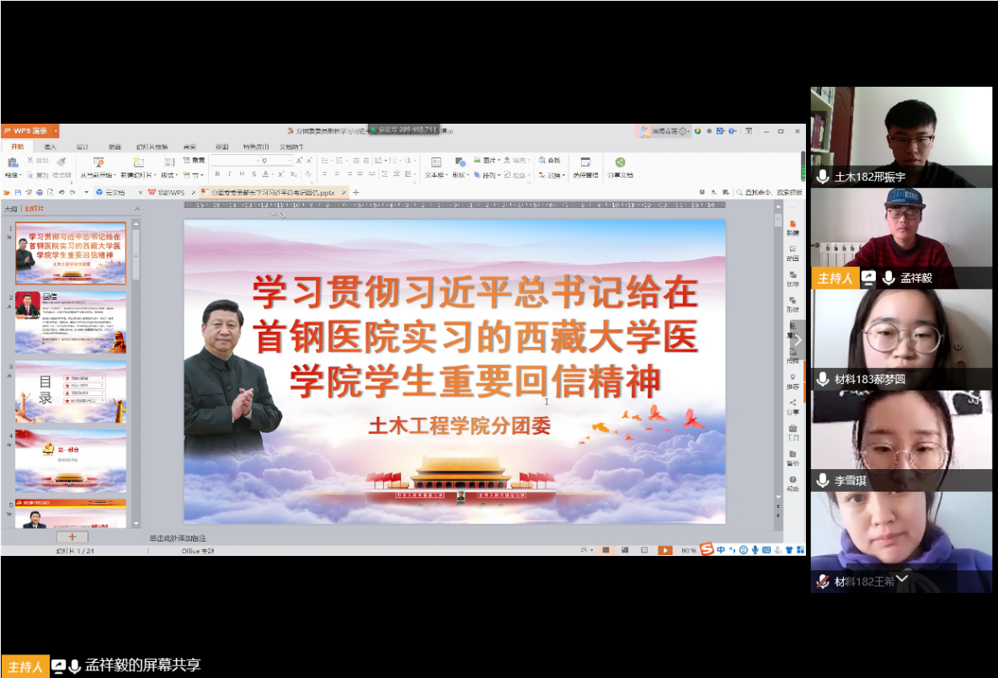The width and height of the screenshot is (998, 678).
Task: Click the Paste icon in the ribbon
Action: 12,163
